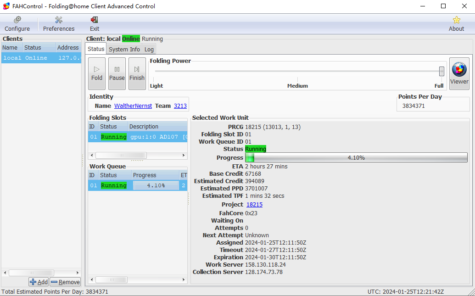
Task: Click the Clients list right scroll arrow
Action: click(78, 273)
